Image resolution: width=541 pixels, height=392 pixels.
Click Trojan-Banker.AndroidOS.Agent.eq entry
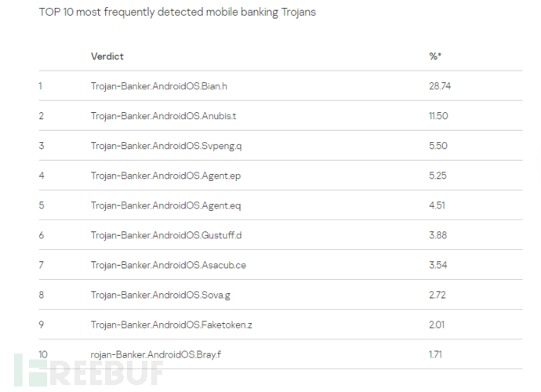point(165,205)
